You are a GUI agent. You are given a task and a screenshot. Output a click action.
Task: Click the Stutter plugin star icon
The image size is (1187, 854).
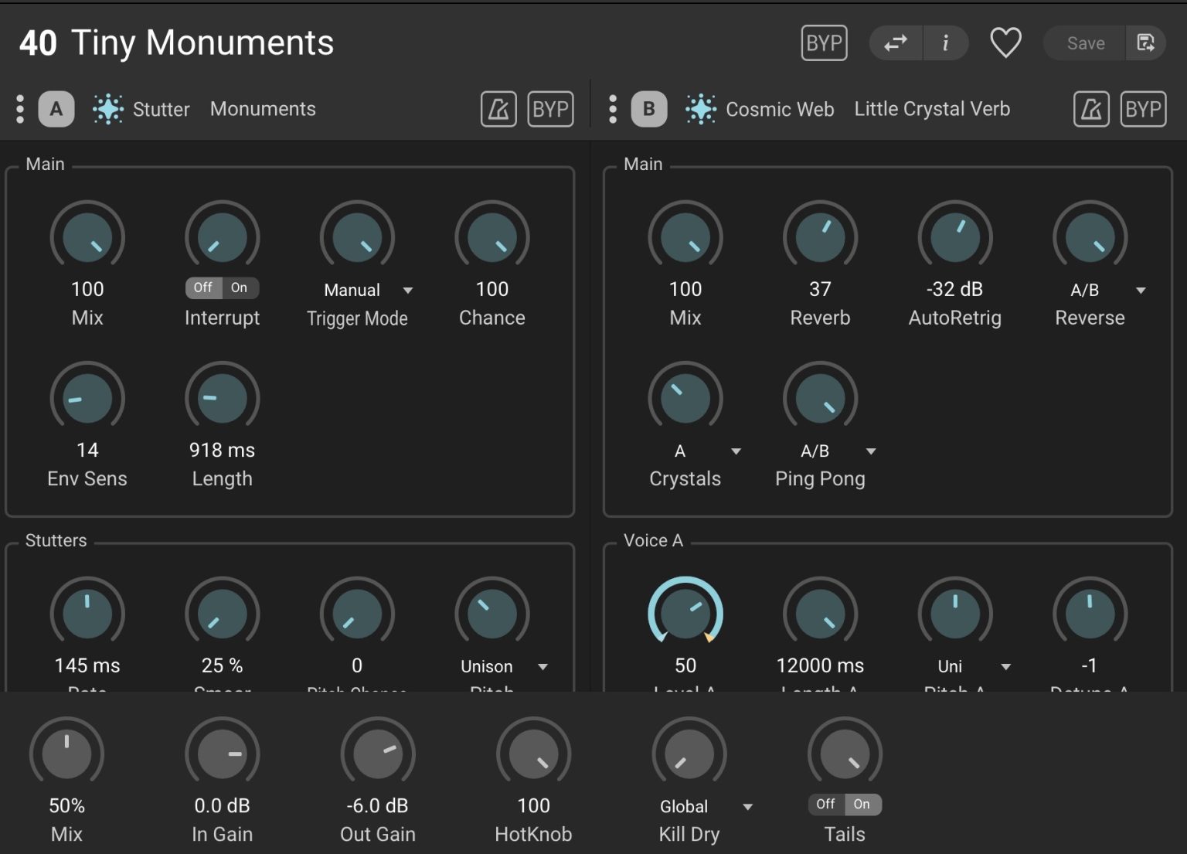click(x=108, y=109)
